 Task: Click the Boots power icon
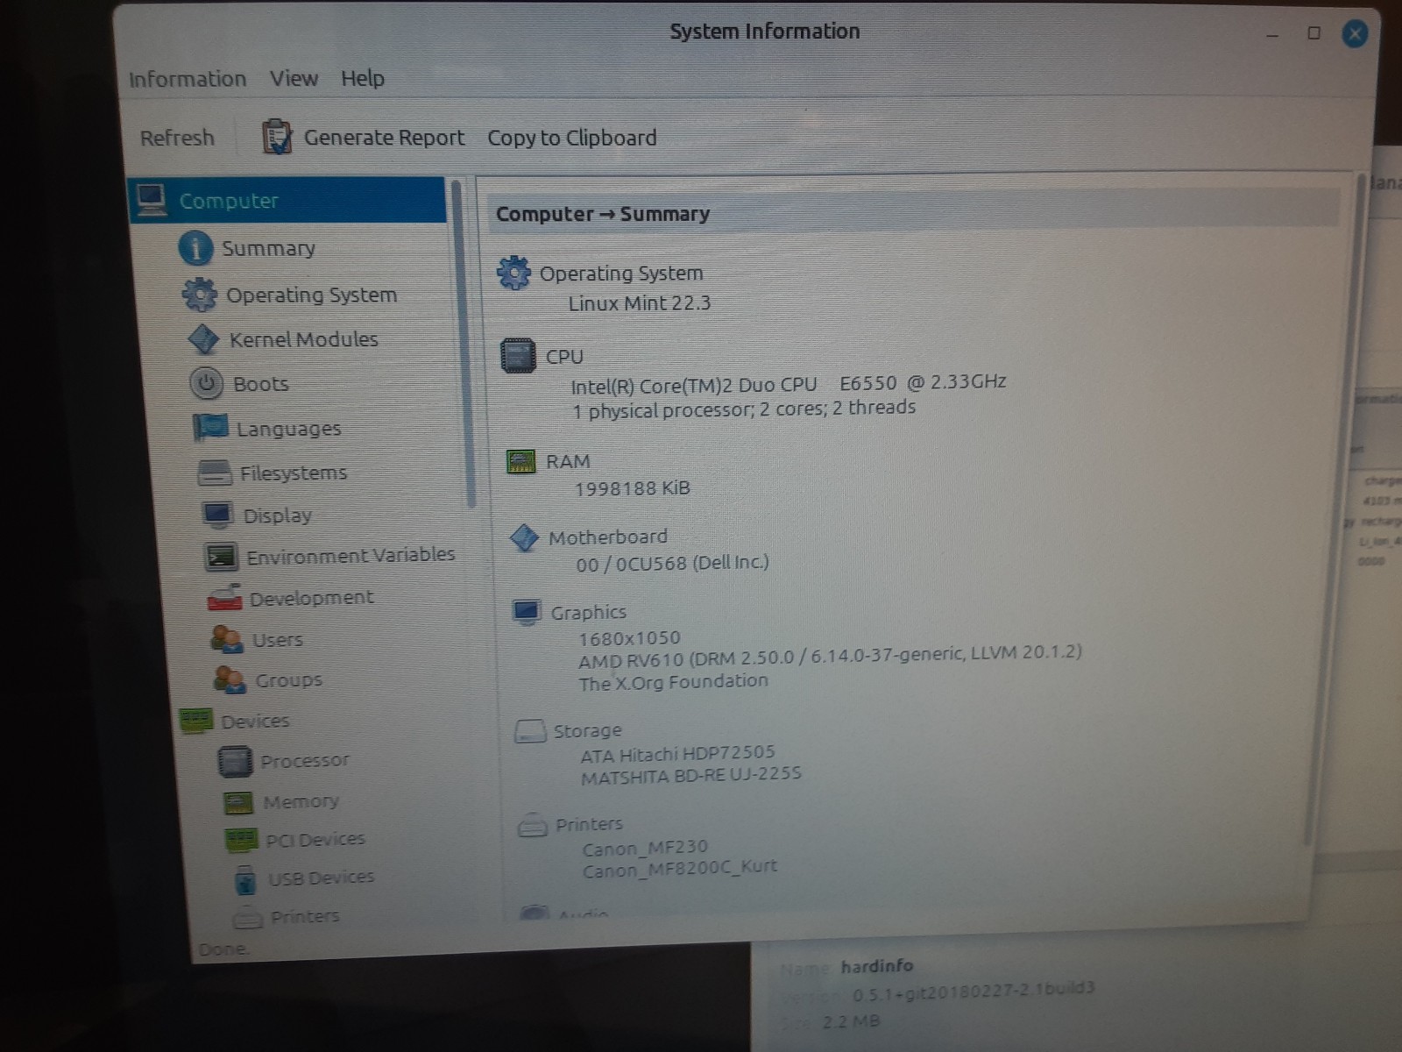coord(207,383)
